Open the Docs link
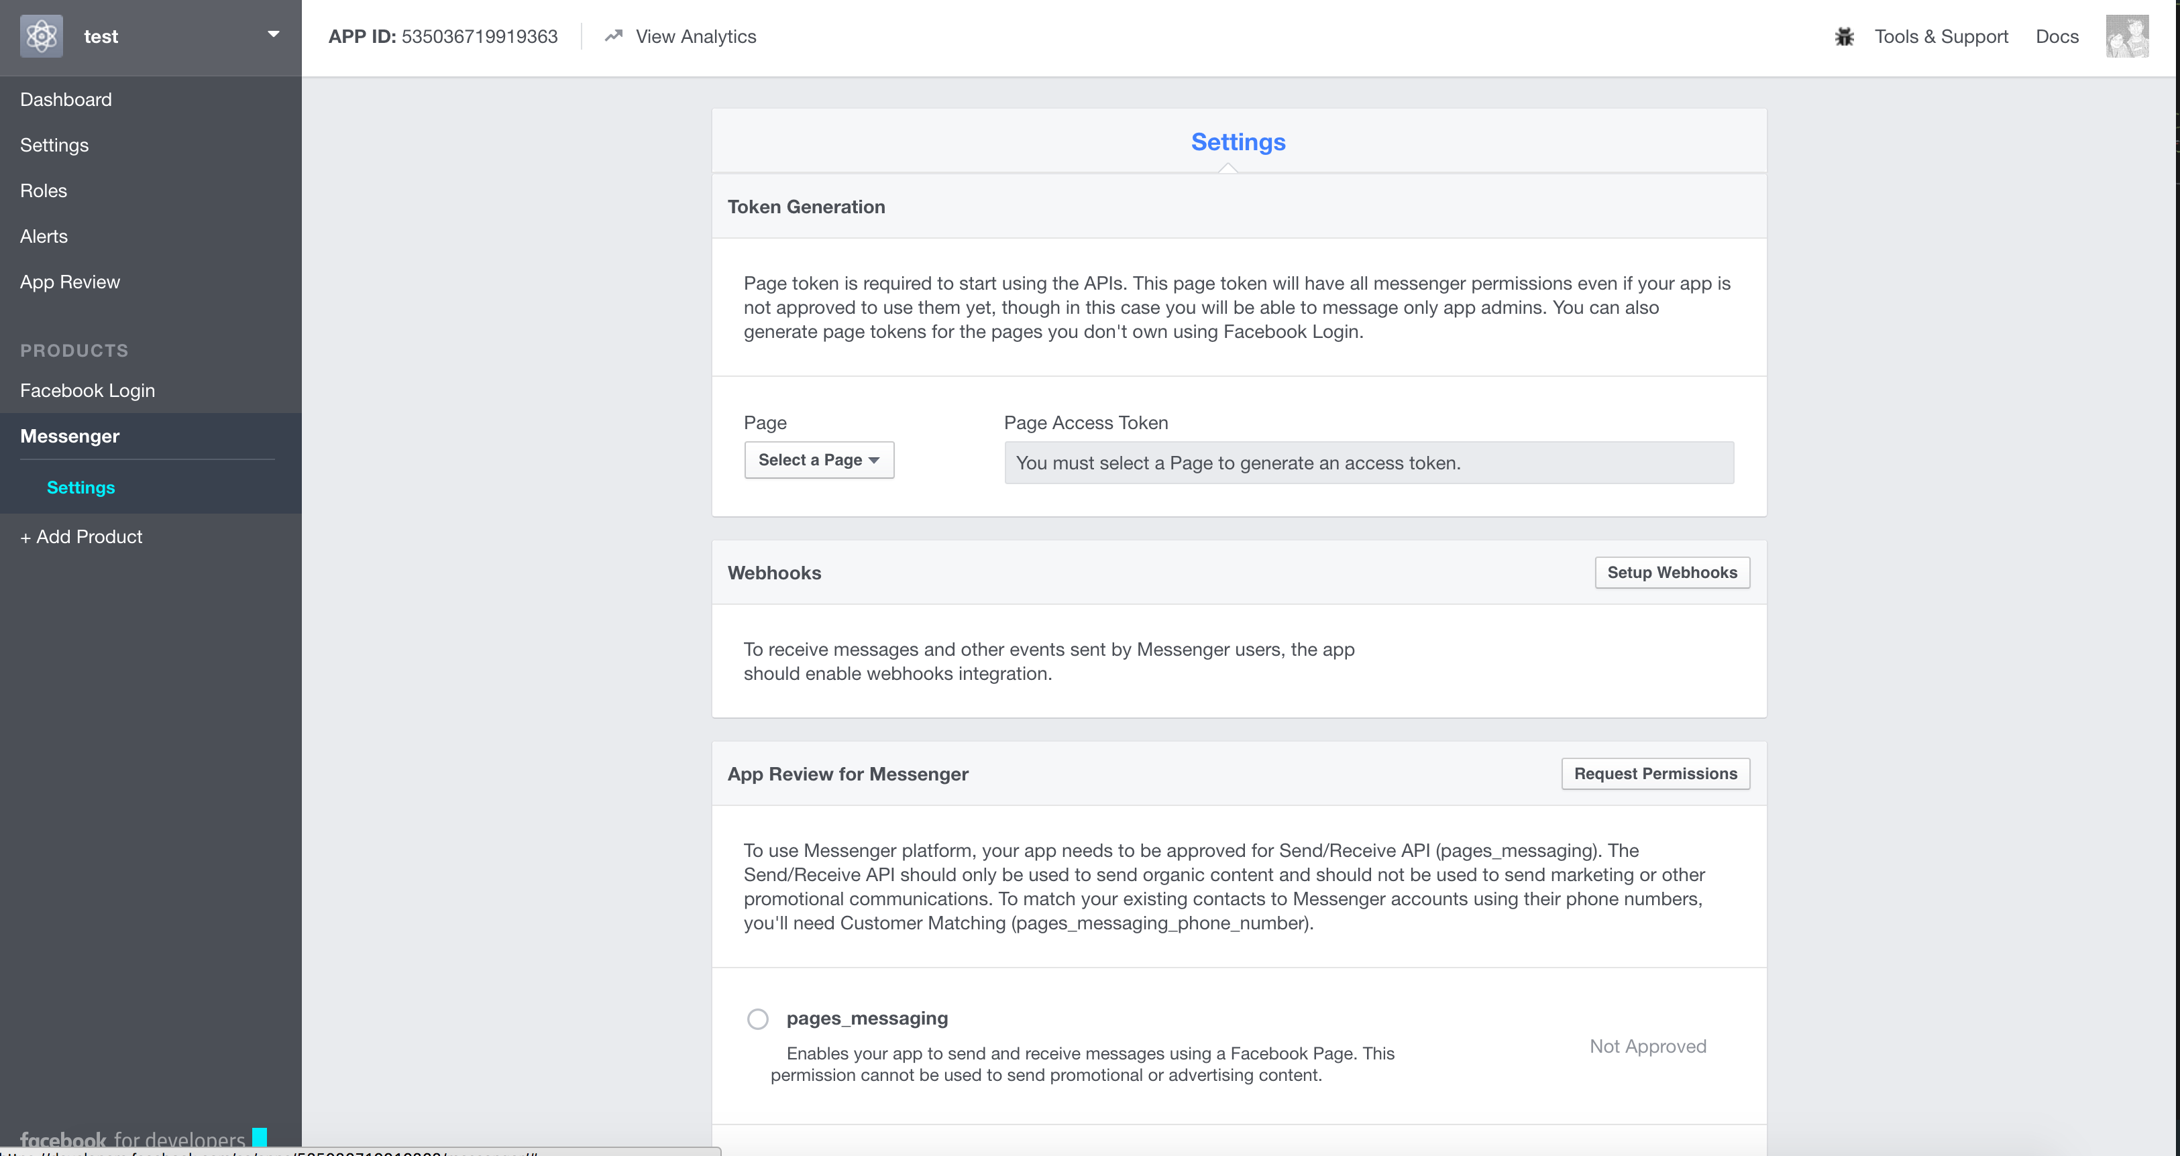 (2057, 36)
